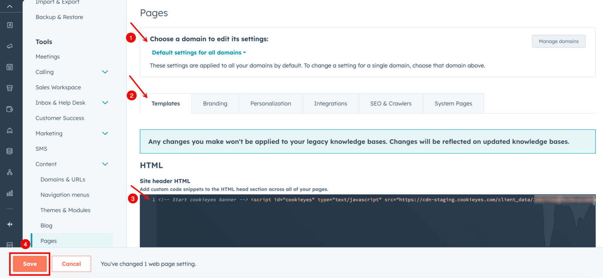Open the Marketing megaphone icon
603x278 pixels.
pyautogui.click(x=10, y=46)
